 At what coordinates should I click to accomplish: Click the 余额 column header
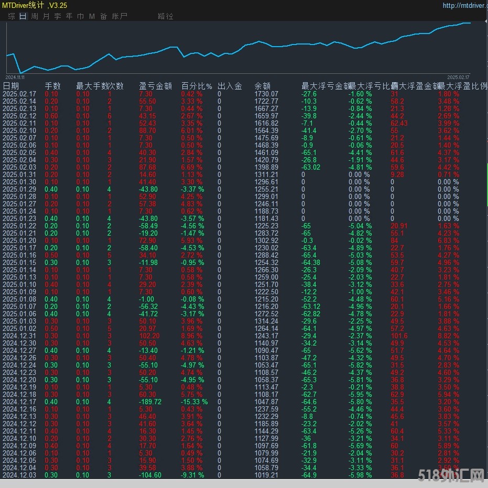click(x=263, y=86)
